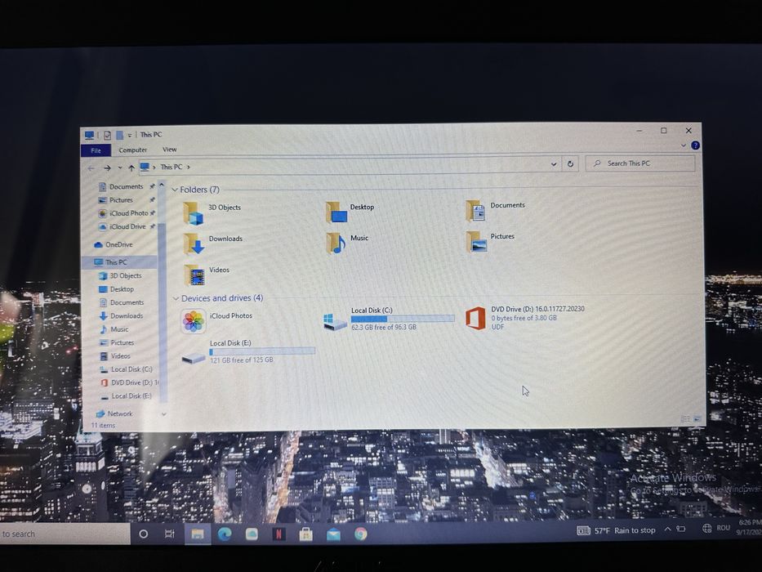Select 3D Objects under This PC tree
762x572 pixels.
point(126,276)
